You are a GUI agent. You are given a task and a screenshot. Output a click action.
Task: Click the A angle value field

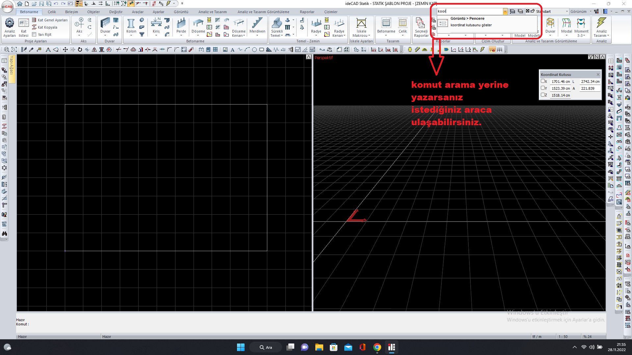590,88
